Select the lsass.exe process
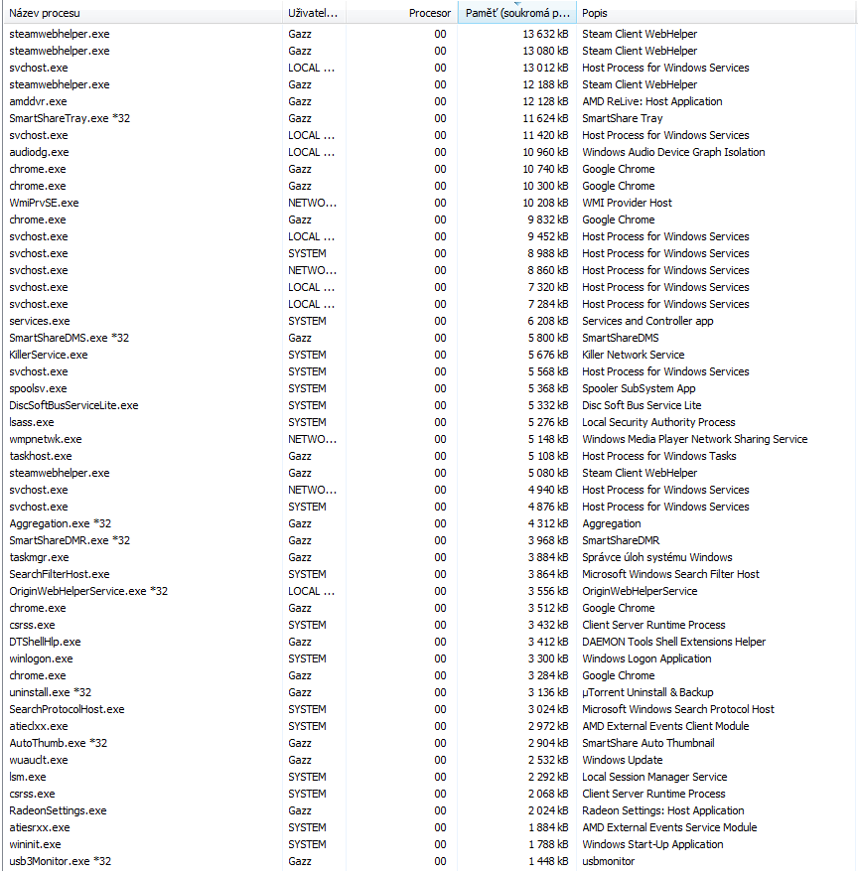The image size is (858, 876). click(430, 422)
